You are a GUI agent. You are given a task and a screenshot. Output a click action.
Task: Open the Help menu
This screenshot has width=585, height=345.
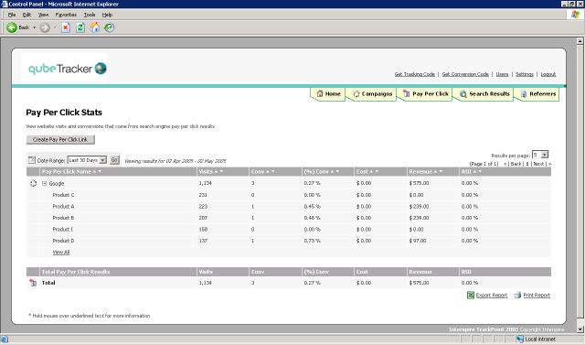pos(107,15)
